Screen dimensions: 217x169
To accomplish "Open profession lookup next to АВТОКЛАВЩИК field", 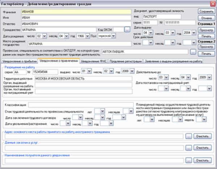I will (x=193, y=52).
